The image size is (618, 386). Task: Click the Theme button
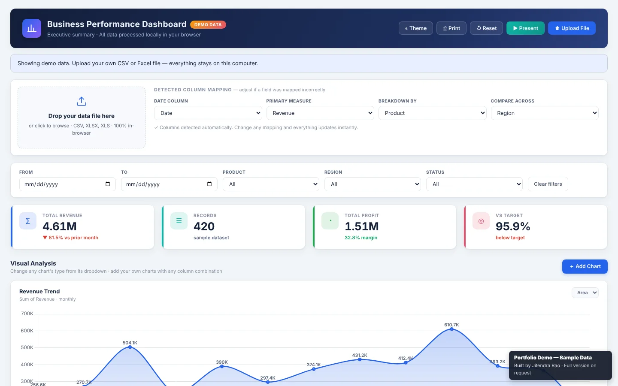(416, 28)
